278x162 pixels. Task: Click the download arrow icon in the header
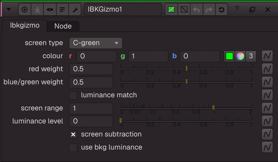coord(37,9)
